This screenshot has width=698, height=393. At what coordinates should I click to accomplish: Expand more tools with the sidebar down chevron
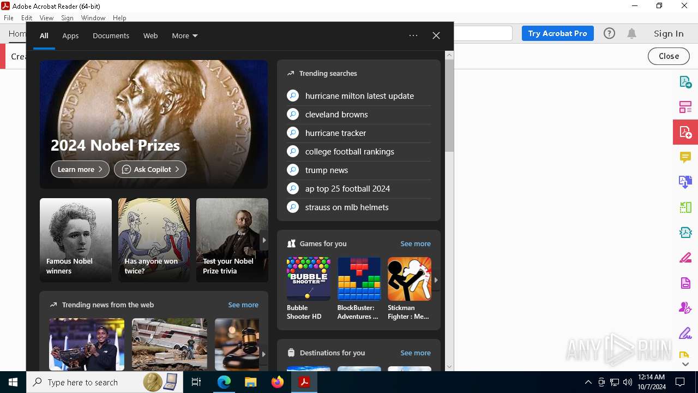click(685, 364)
